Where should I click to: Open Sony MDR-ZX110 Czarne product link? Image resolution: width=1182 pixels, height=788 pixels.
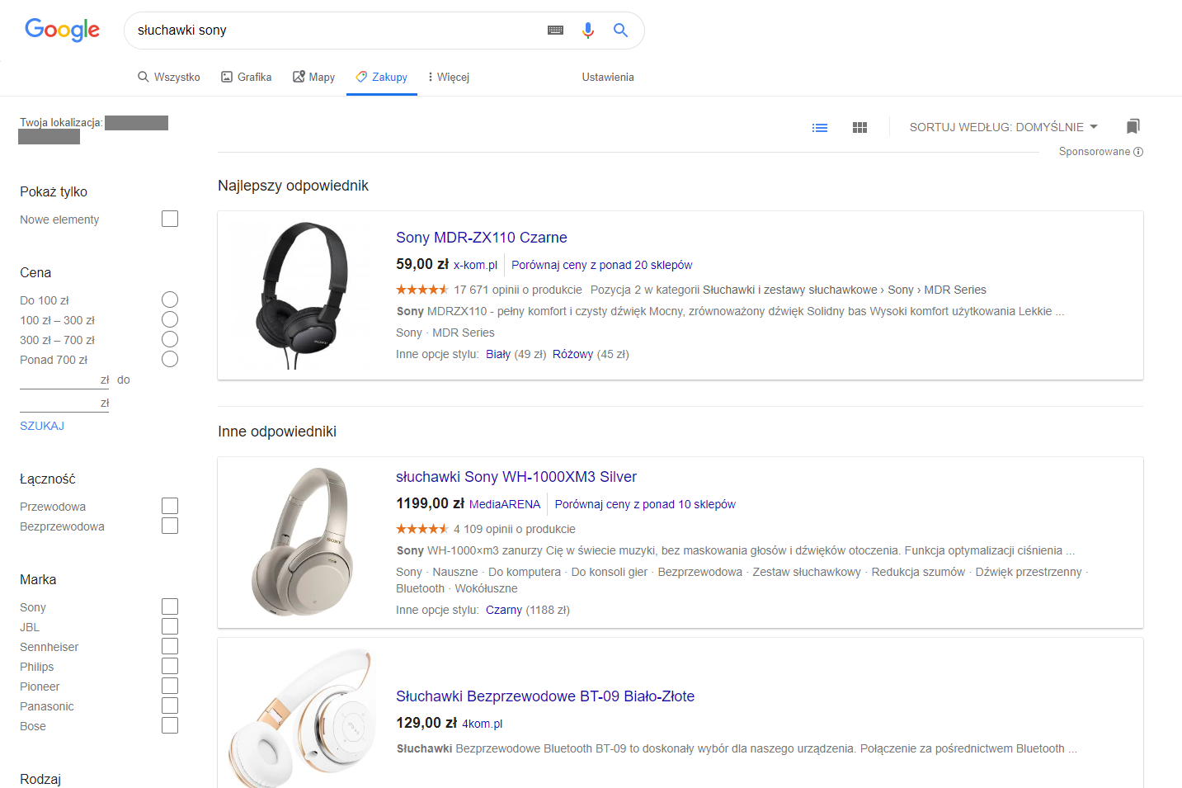click(481, 238)
